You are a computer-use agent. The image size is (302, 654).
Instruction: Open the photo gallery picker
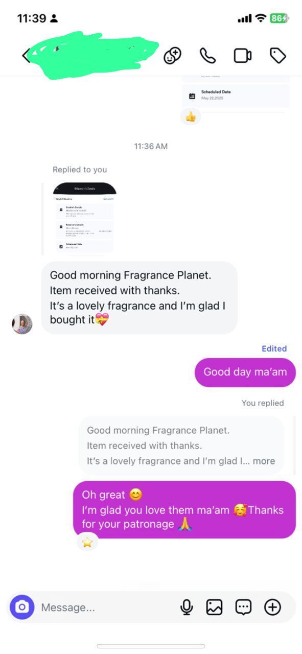pyautogui.click(x=214, y=607)
